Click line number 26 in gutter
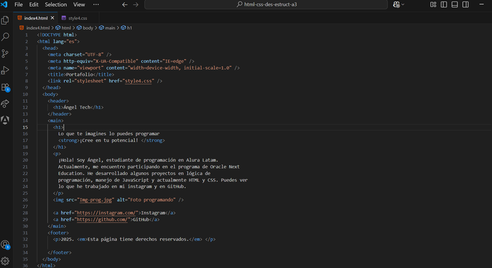492x268 pixels. point(25,200)
